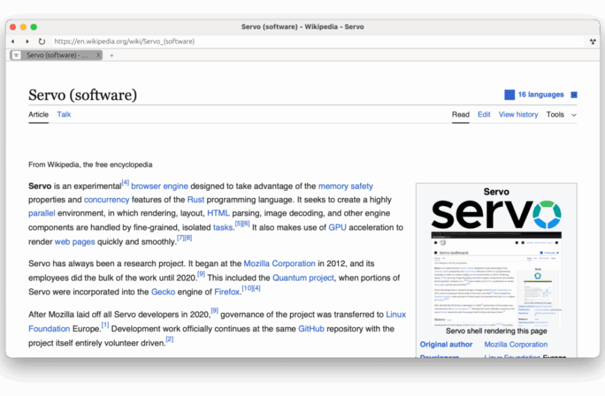The width and height of the screenshot is (605, 396).
Task: Open the Edit tab
Action: click(x=484, y=115)
